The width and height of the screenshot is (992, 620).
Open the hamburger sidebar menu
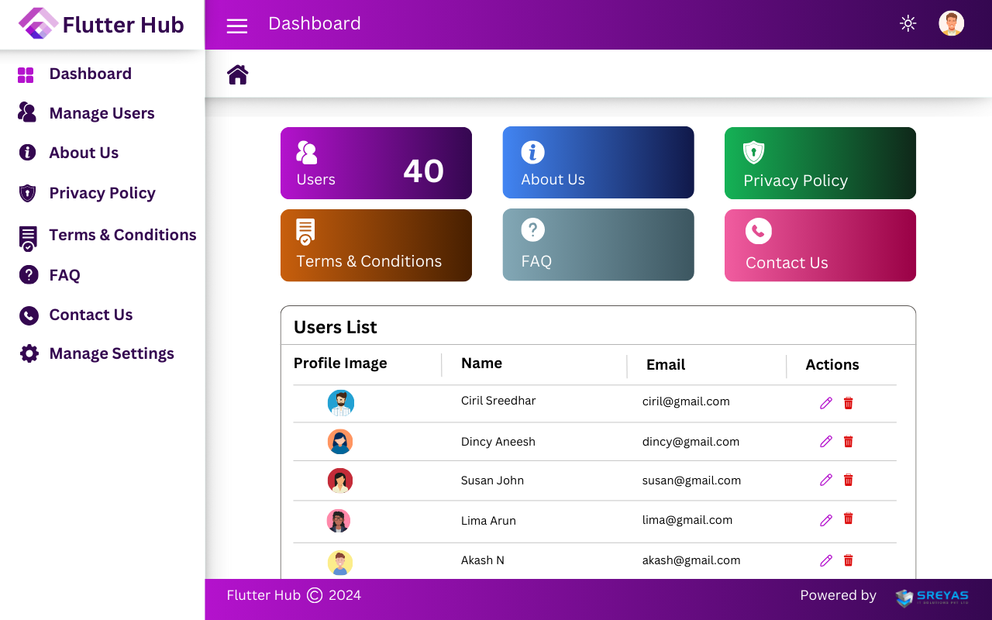tap(236, 26)
